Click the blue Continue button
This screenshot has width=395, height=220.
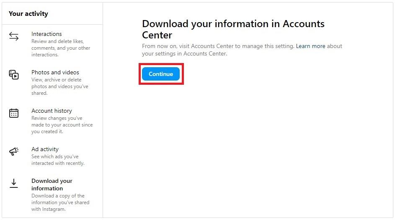click(161, 74)
